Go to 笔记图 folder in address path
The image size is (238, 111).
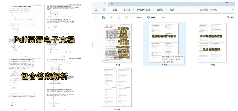[x=160, y=10]
